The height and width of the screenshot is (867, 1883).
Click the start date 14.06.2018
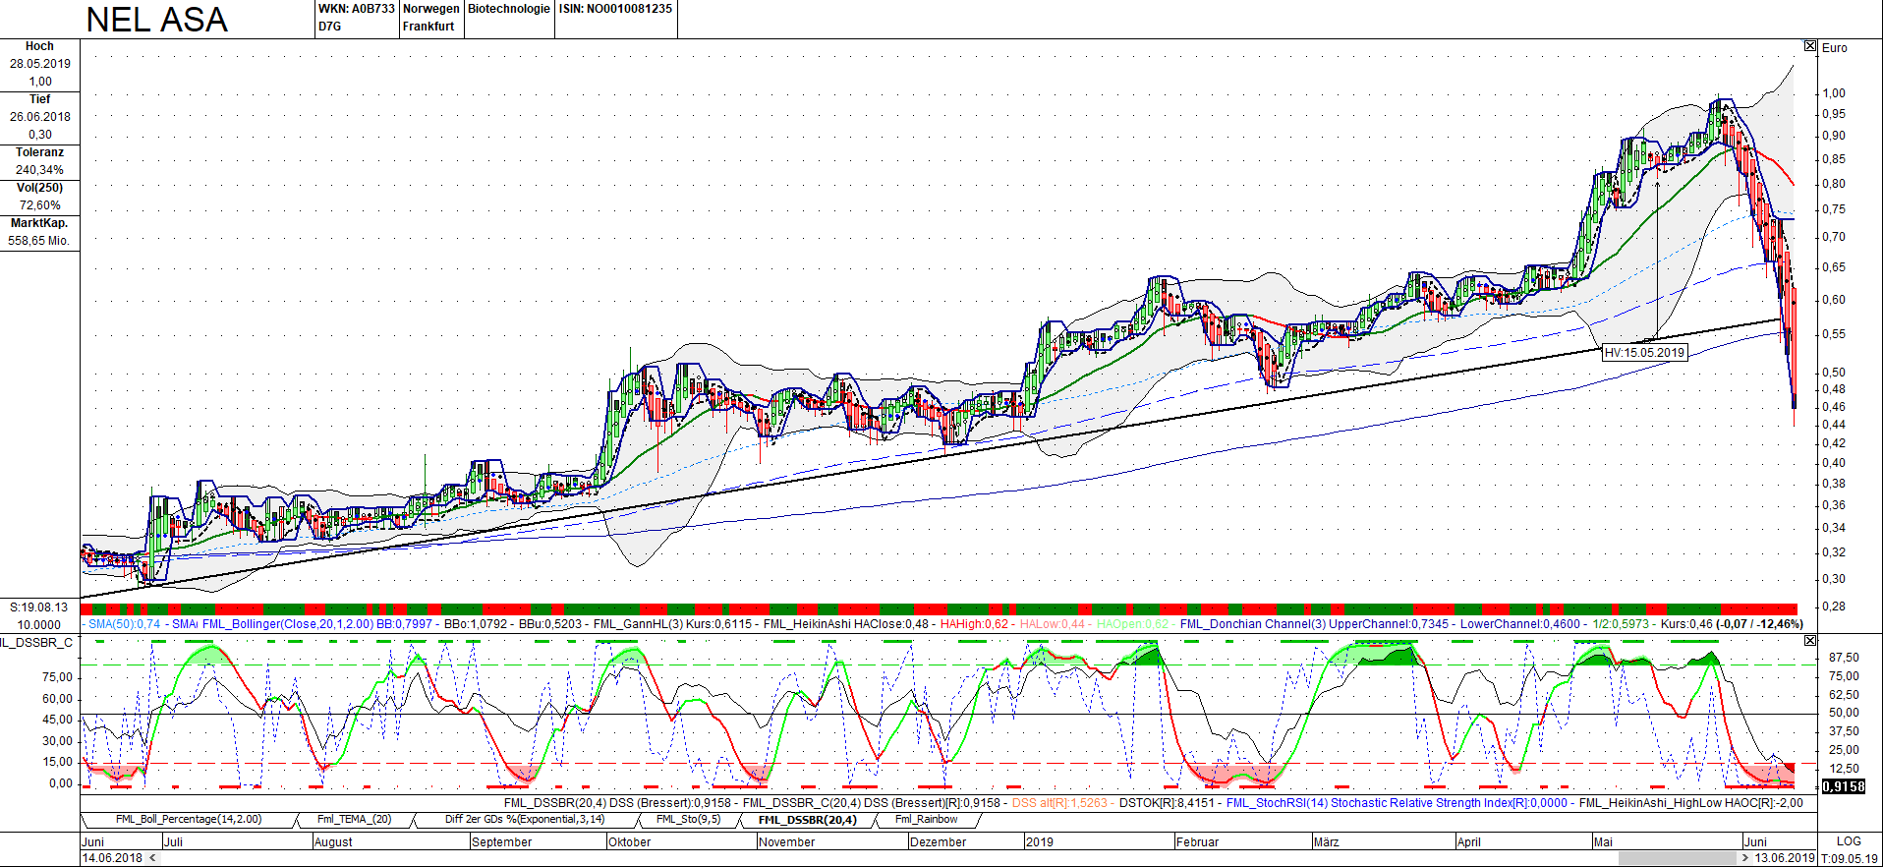click(112, 858)
